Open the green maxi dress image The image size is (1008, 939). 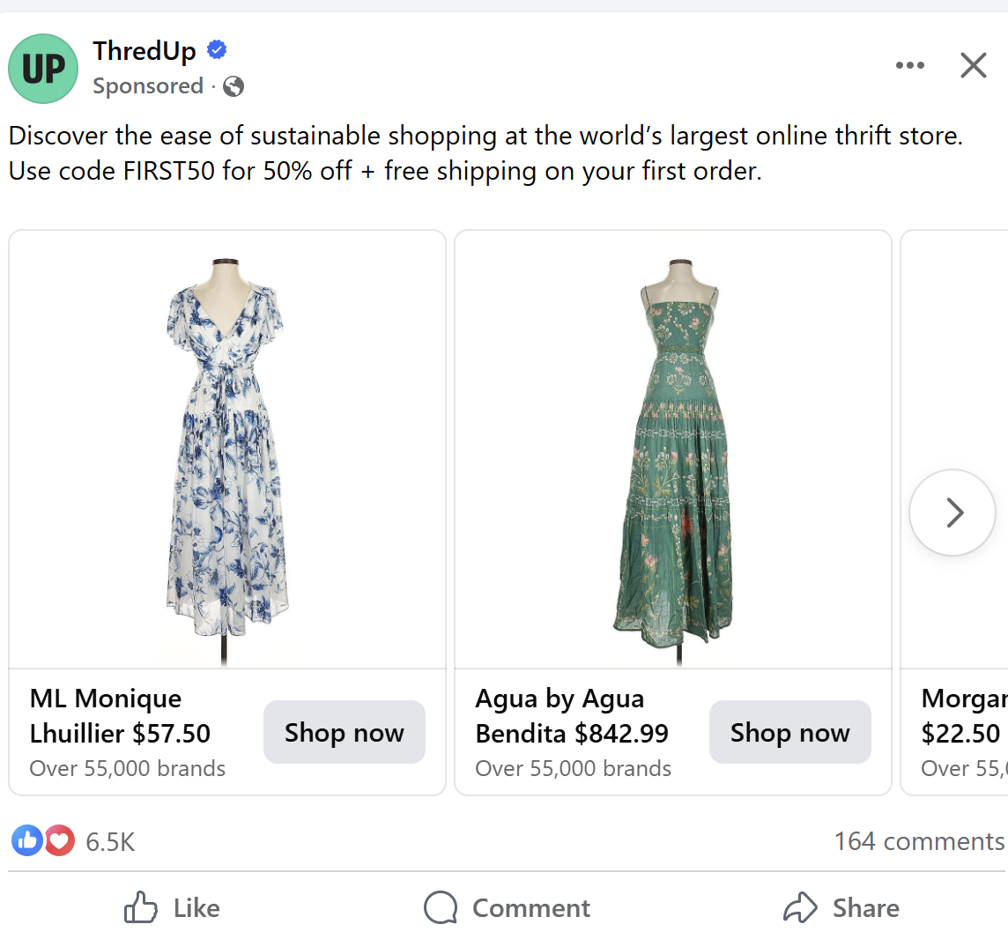673,449
